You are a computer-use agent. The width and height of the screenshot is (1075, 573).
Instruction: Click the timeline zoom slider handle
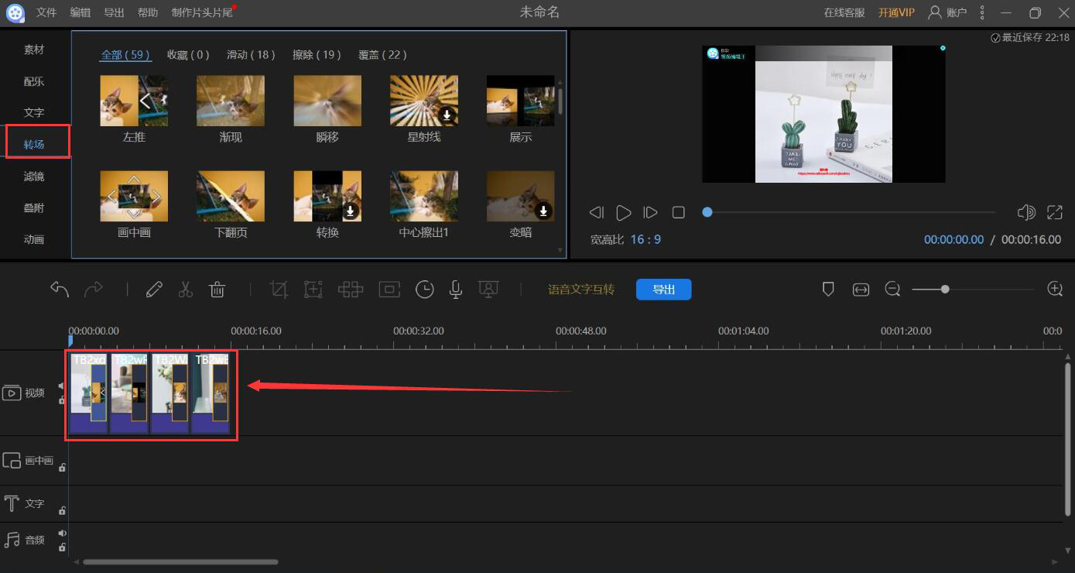click(x=945, y=289)
